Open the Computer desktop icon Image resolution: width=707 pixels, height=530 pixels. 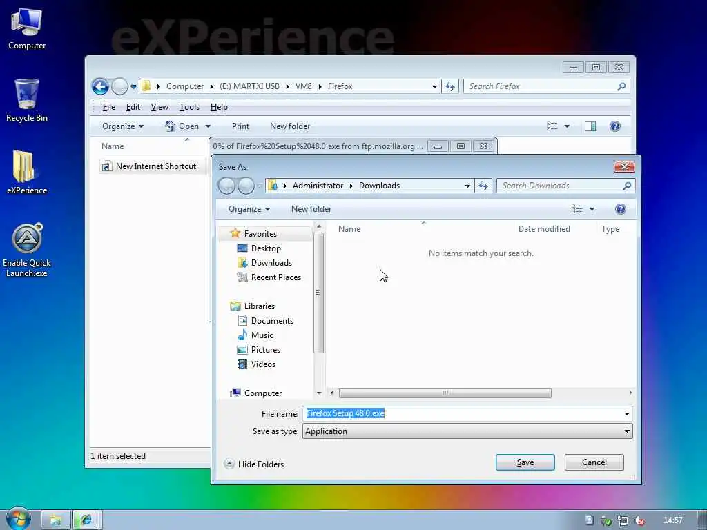pos(27,29)
